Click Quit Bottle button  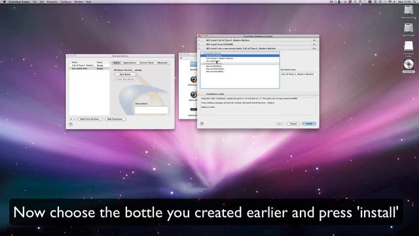[x=125, y=74]
